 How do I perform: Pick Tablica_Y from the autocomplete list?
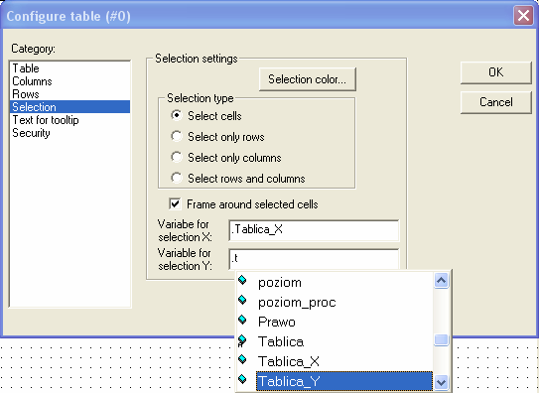pos(344,381)
